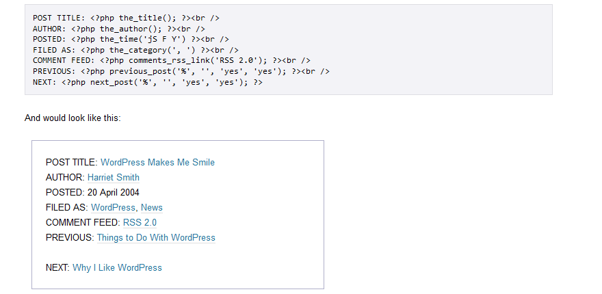The width and height of the screenshot is (602, 294).
Task: Open the Why I Like WordPress link
Action: [117, 267]
